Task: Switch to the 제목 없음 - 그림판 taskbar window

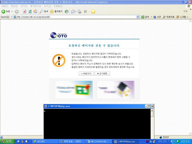Action: point(72,142)
